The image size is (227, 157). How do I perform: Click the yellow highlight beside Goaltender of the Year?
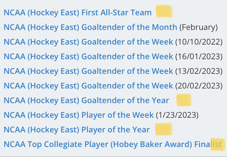(x=184, y=100)
